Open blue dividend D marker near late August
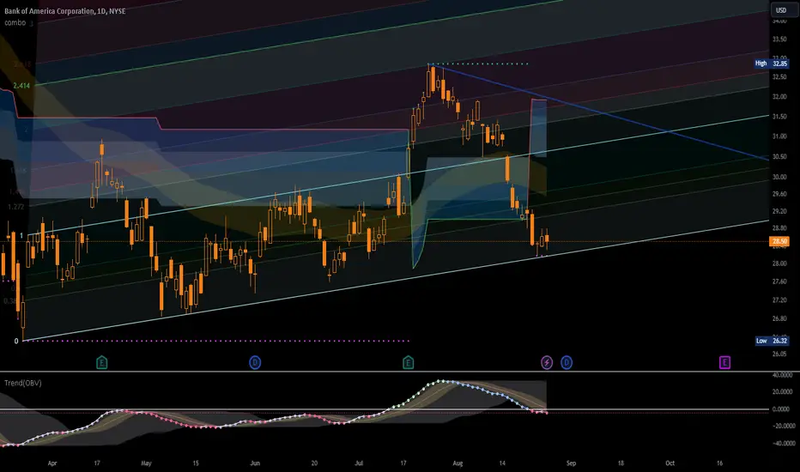This screenshot has height=472, width=800. (x=567, y=363)
